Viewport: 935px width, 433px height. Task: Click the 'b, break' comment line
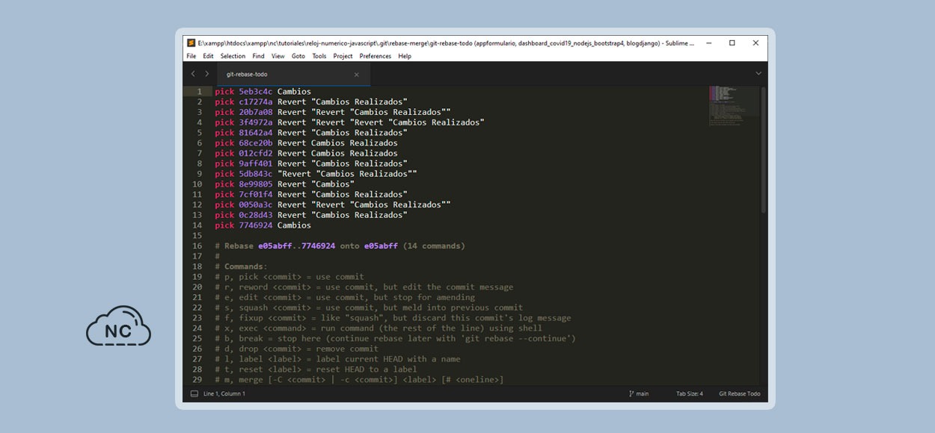point(396,338)
